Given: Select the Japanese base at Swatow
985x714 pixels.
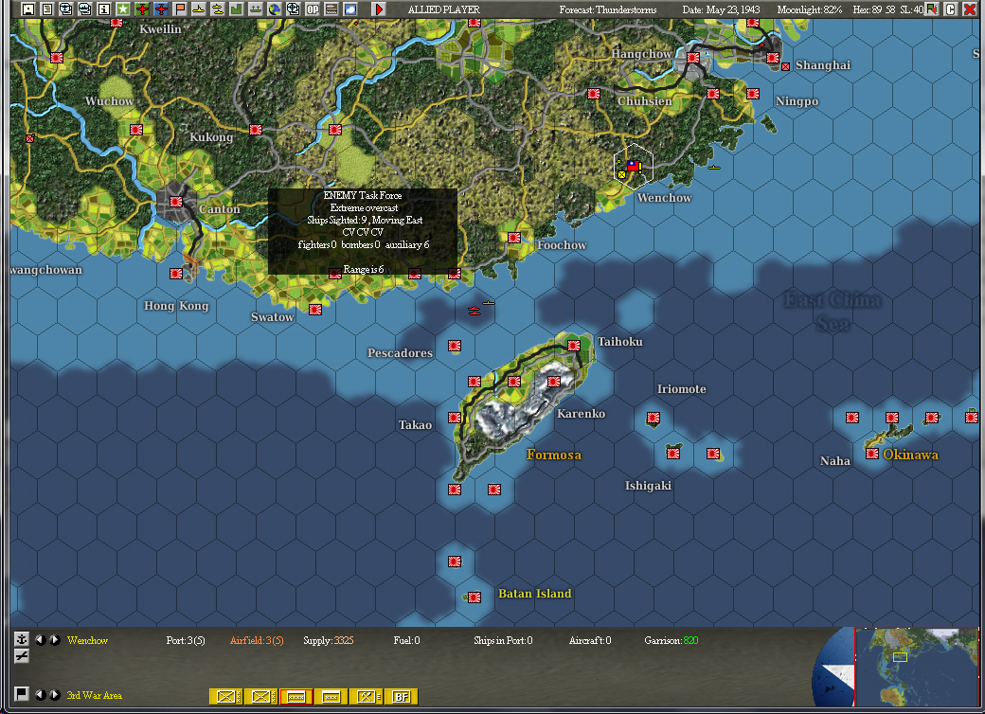Looking at the screenshot, I should pyautogui.click(x=315, y=309).
